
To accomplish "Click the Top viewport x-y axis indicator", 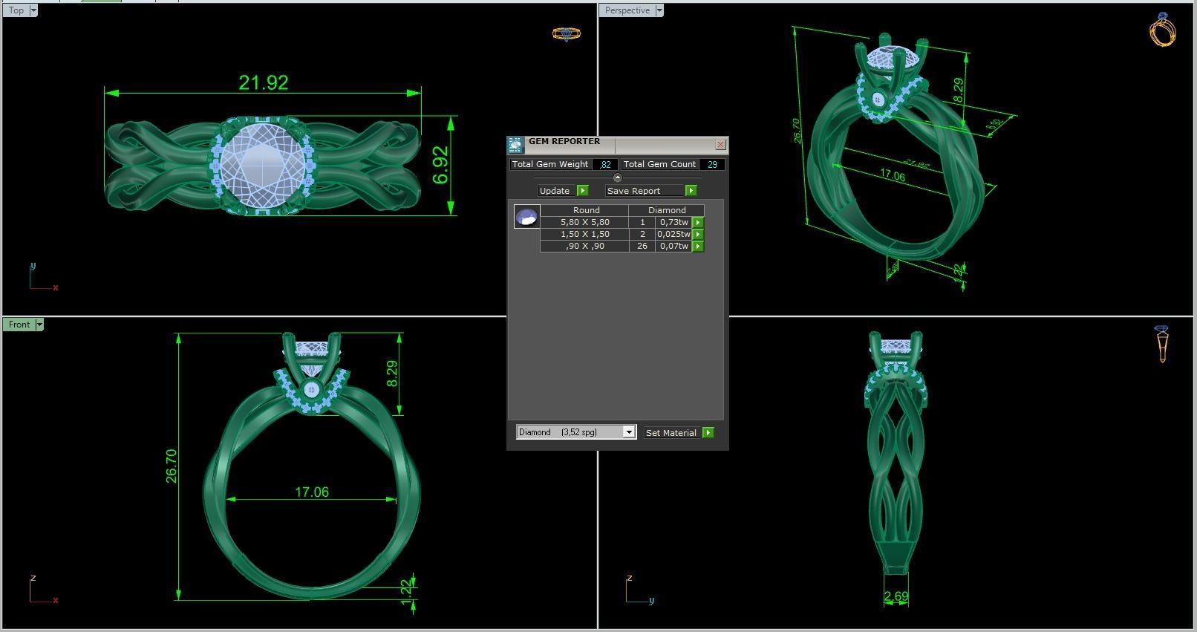I will (42, 278).
